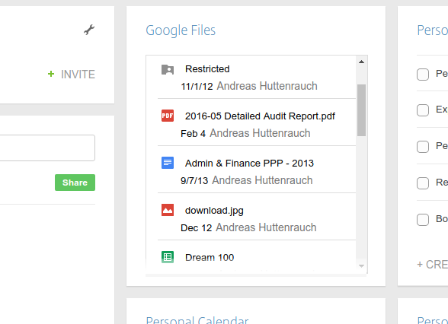Click the scroll up arrow in Google Files

coord(361,62)
